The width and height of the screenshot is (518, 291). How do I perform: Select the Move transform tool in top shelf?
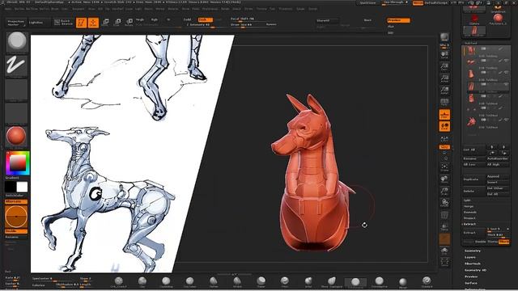tap(105, 23)
